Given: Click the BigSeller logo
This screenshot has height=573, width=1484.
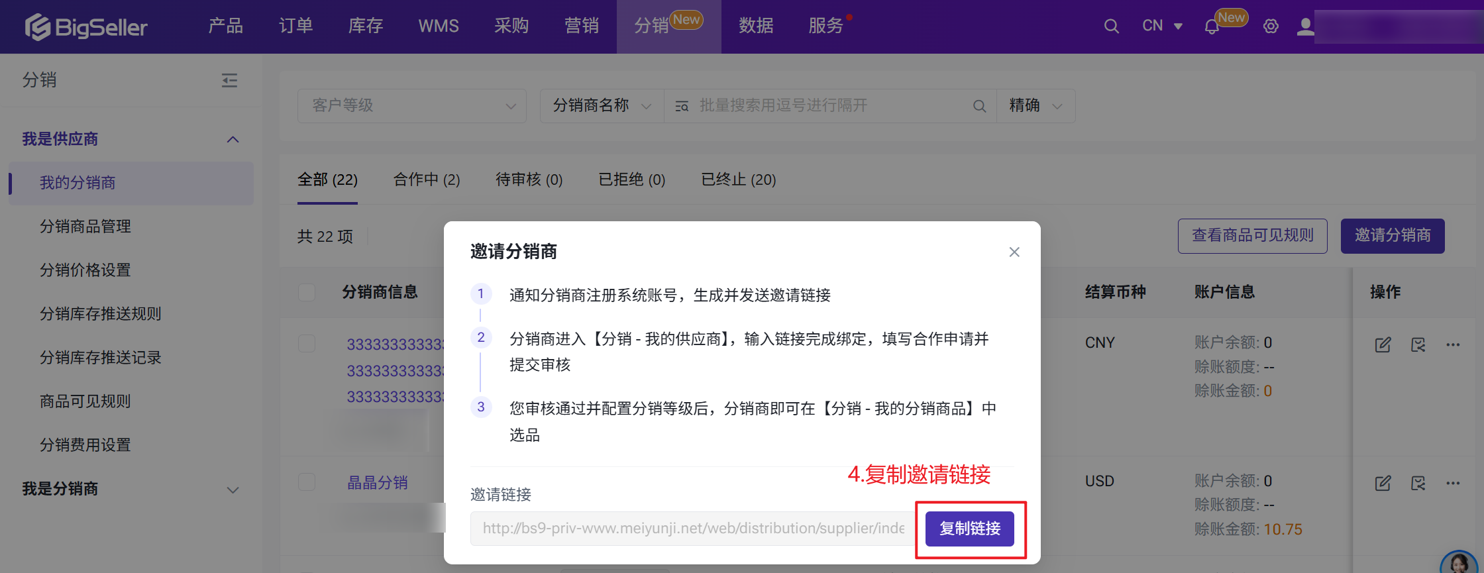Looking at the screenshot, I should click(86, 26).
